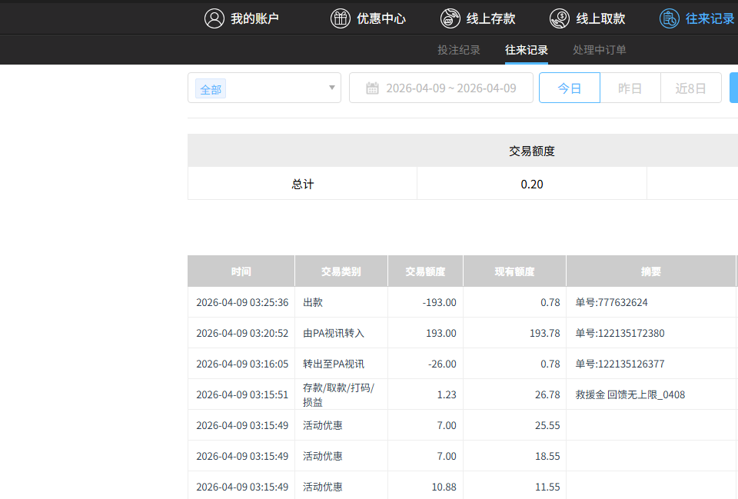Click order number 777632624 row summary
Image resolution: width=738 pixels, height=499 pixels.
click(x=612, y=302)
